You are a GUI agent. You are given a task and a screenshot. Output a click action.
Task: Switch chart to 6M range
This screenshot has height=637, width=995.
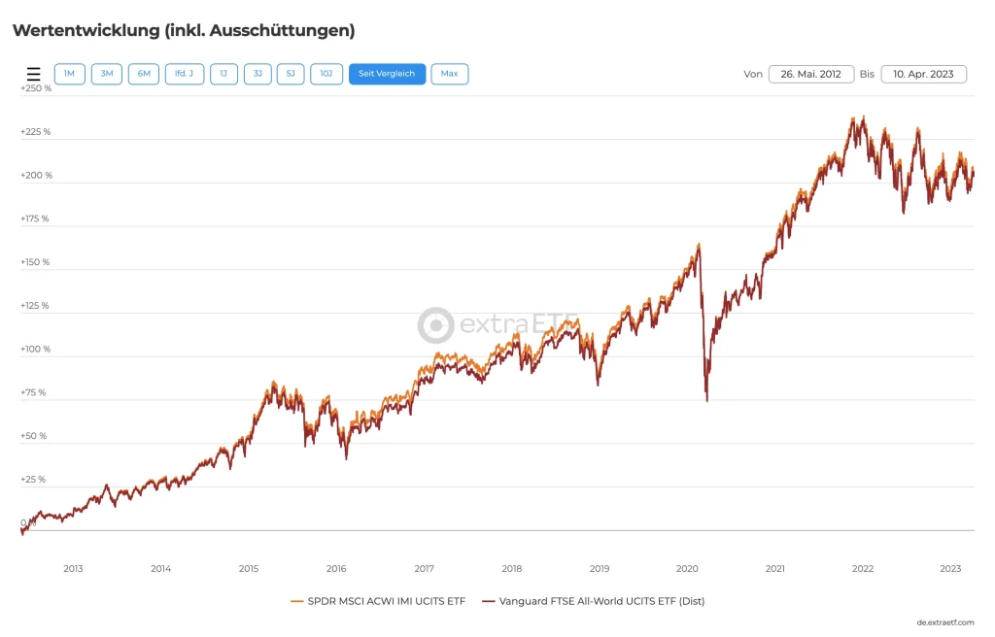(144, 74)
